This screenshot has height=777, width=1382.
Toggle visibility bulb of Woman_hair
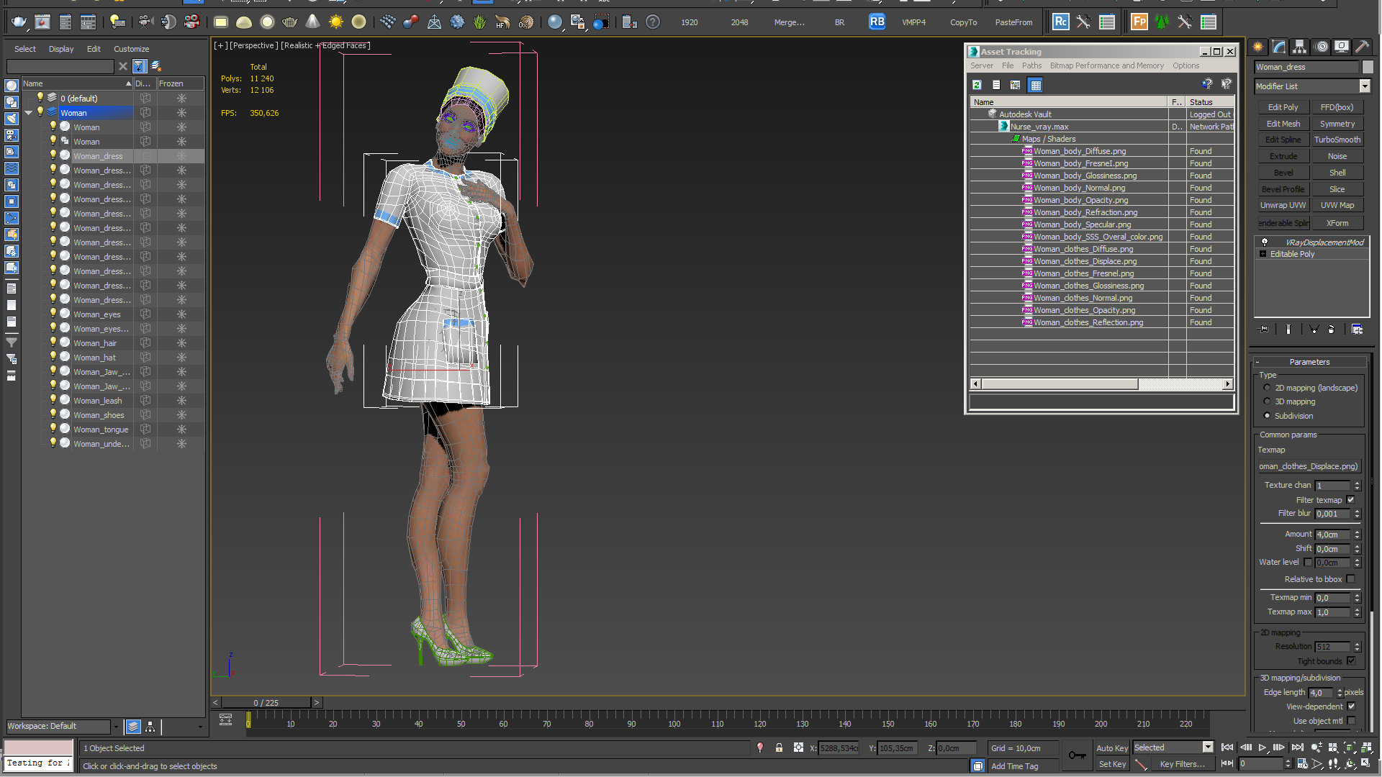[x=53, y=342]
